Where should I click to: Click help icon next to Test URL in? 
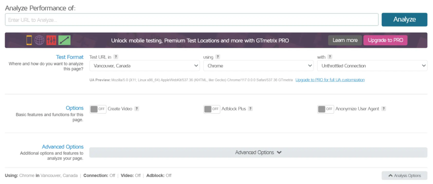pos(115,57)
